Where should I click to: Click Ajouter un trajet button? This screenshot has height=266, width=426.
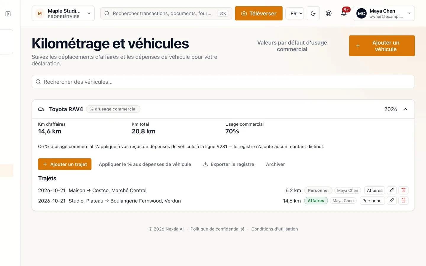65,164
